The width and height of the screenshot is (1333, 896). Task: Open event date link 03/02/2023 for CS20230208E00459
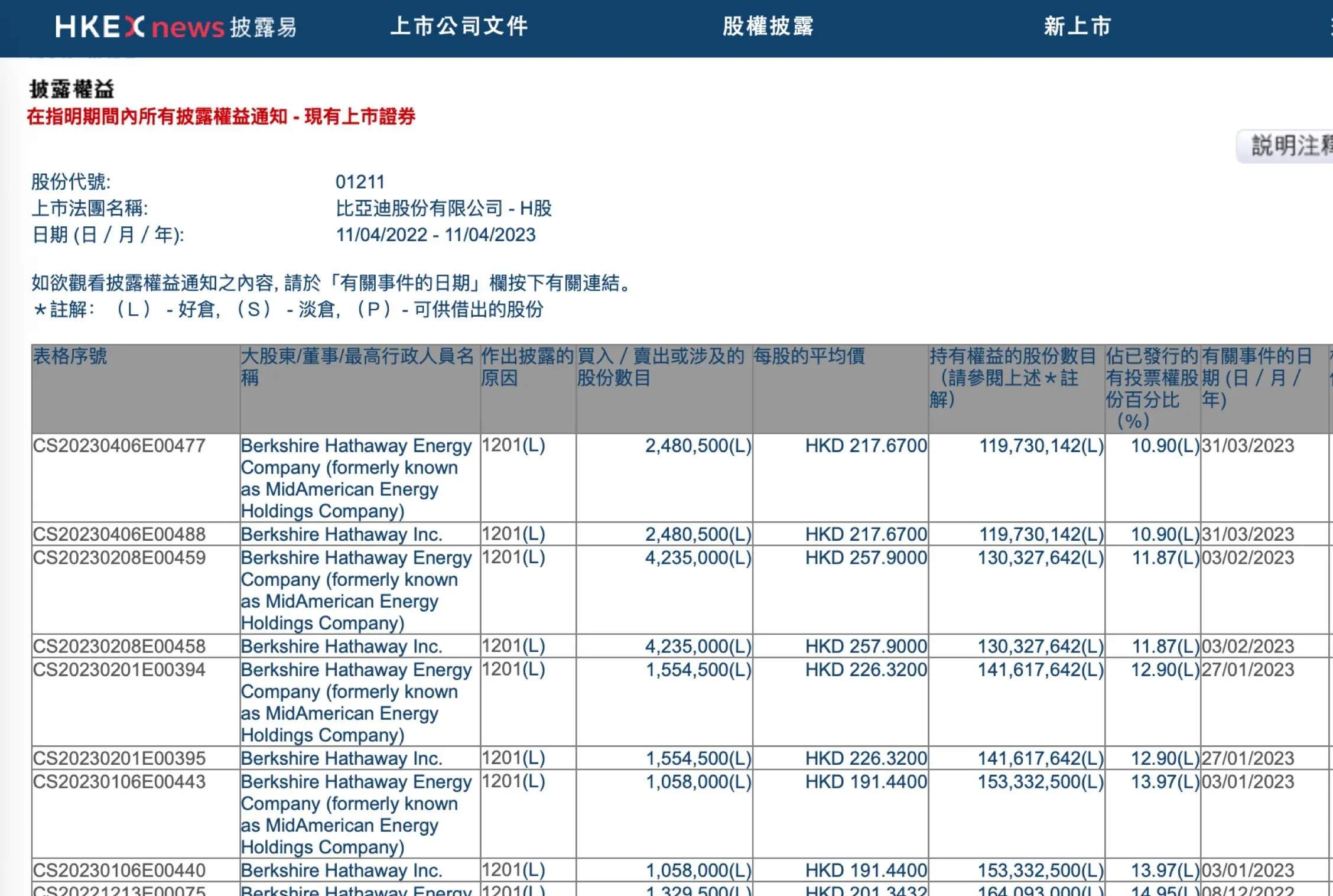click(1248, 557)
